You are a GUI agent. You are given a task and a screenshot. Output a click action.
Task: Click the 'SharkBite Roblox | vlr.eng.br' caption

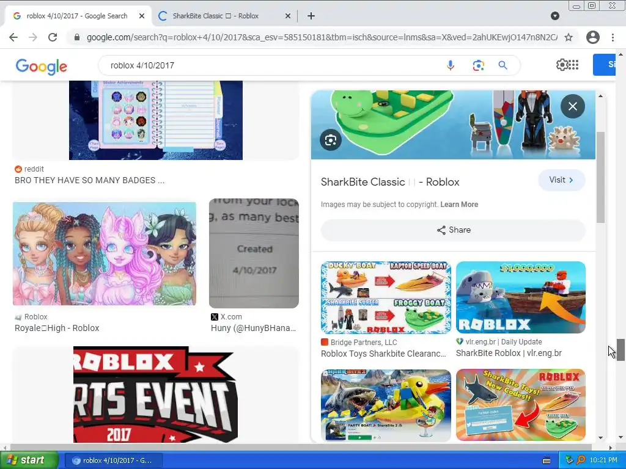tap(509, 353)
